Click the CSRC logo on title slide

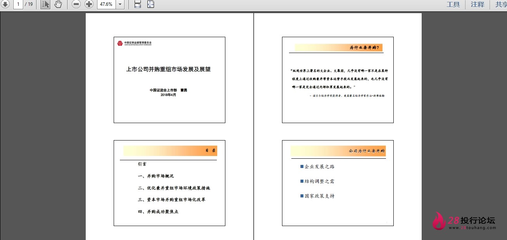[134, 43]
